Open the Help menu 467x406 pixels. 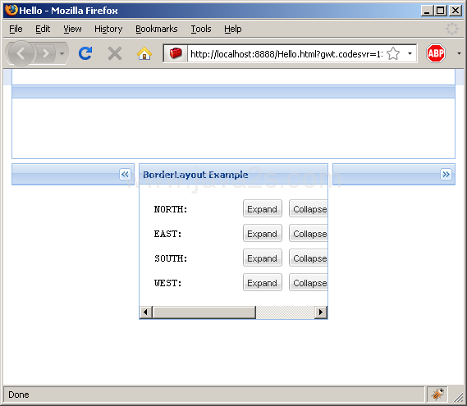pos(233,29)
